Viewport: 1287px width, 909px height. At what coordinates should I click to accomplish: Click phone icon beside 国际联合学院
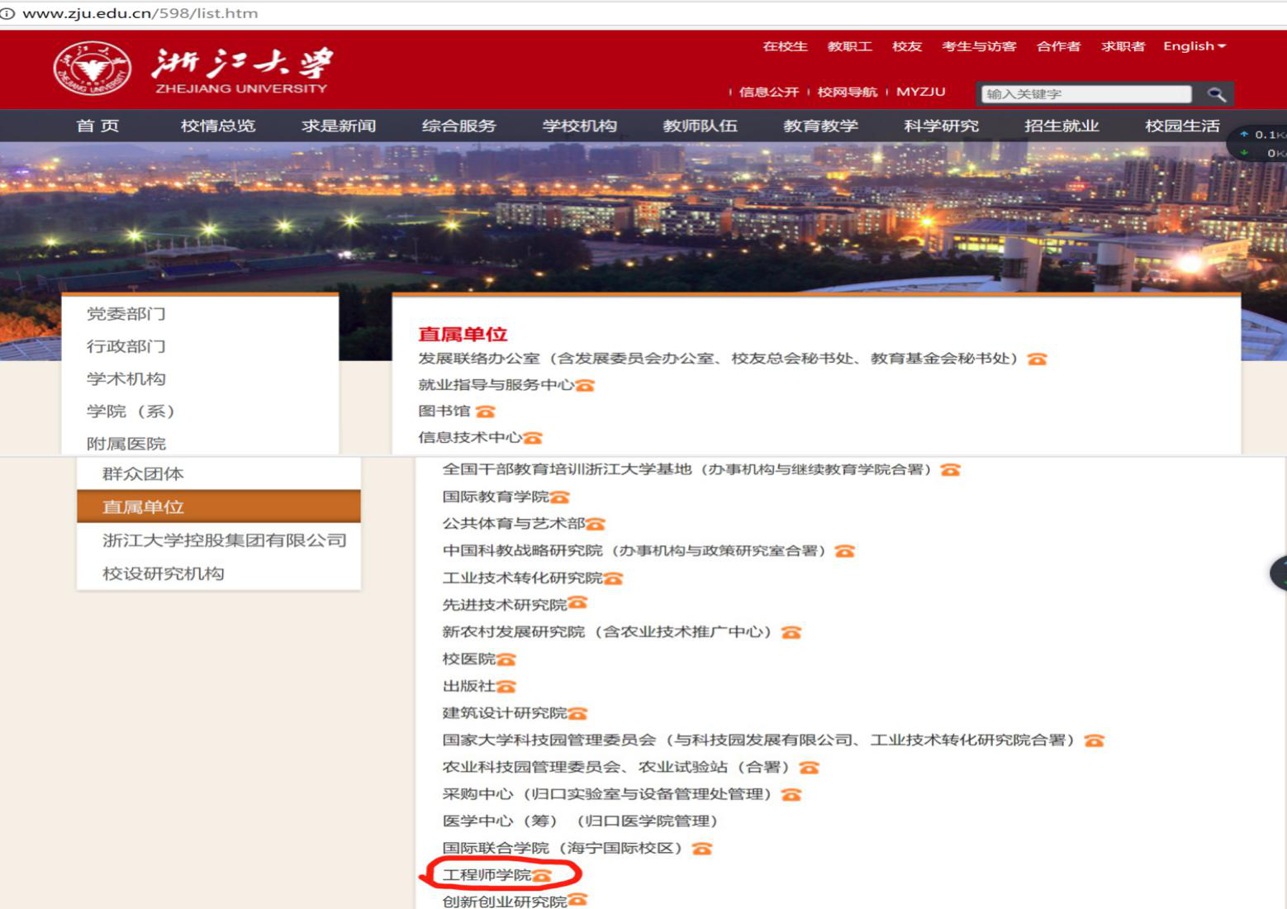click(702, 849)
